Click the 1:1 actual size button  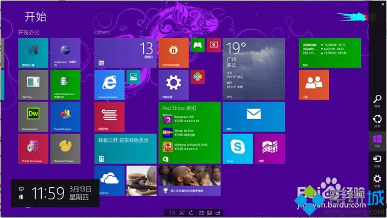[172, 213]
